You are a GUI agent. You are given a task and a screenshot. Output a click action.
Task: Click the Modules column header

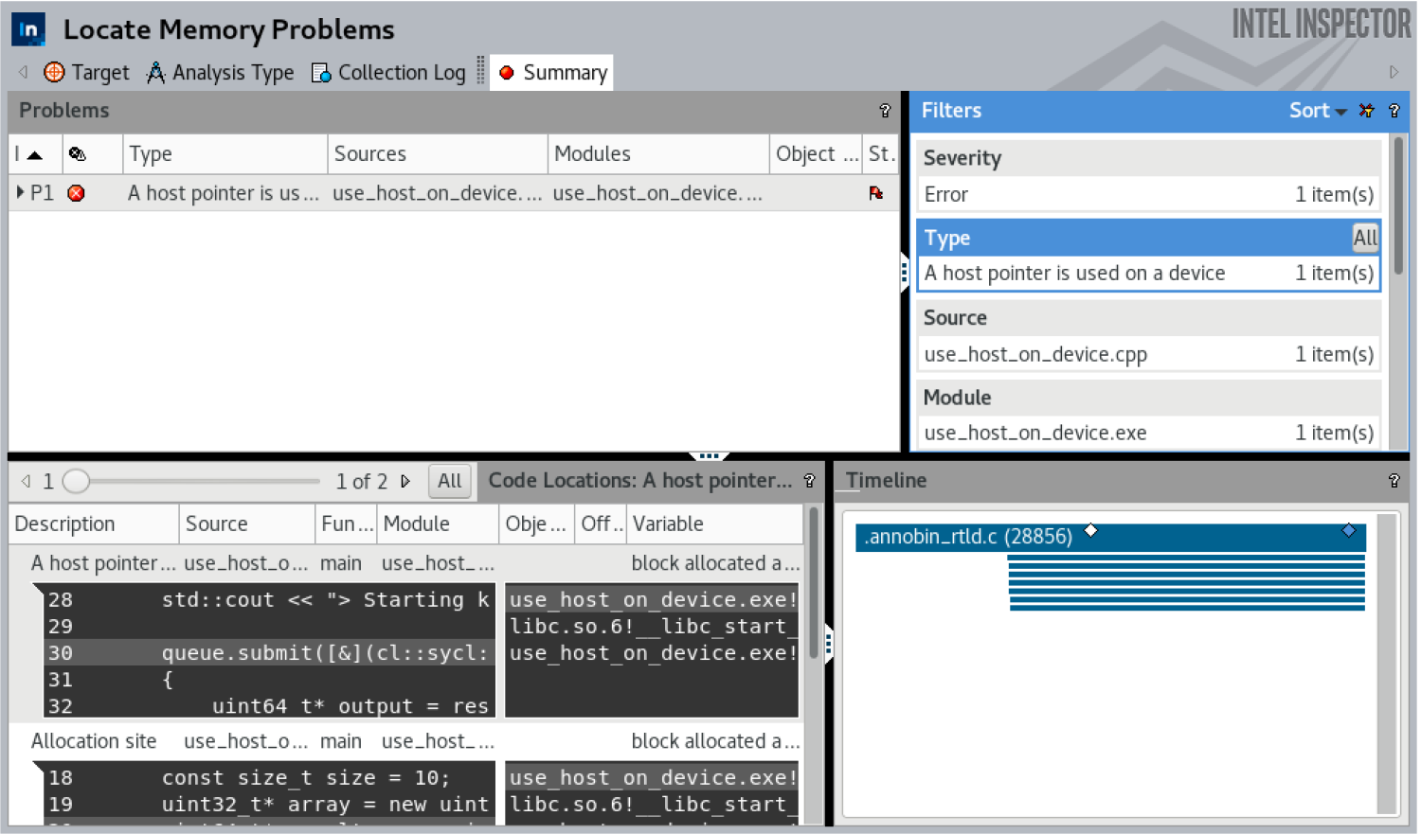click(x=658, y=153)
